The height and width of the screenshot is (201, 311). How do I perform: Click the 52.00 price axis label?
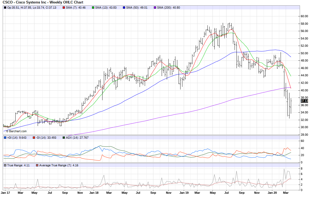304,46
